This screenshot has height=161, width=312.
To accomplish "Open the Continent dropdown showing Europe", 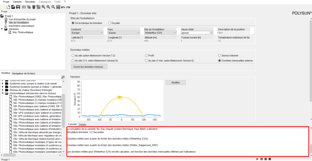I will pos(87,33).
